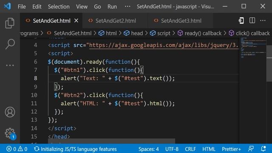Switch to the SetAndGet3.html tab
272x153 pixels.
180,21
